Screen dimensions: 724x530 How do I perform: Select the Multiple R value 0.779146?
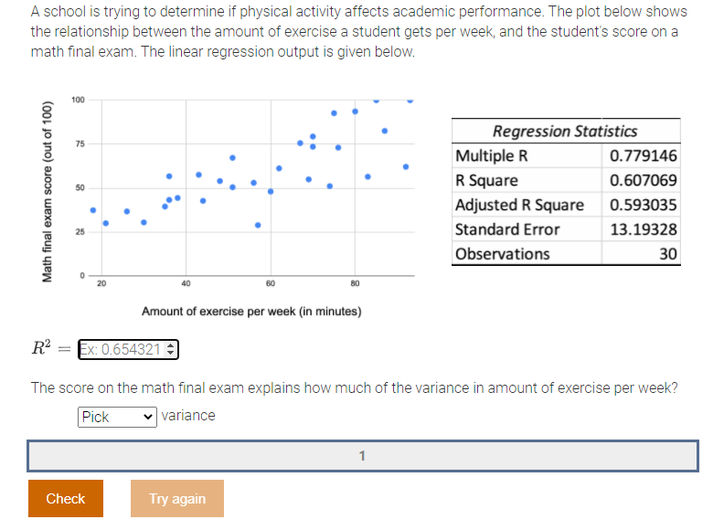click(644, 155)
